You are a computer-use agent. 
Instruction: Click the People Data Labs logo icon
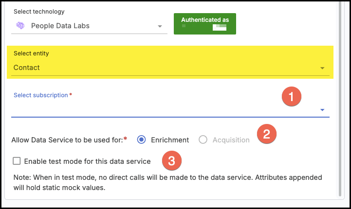20,25
